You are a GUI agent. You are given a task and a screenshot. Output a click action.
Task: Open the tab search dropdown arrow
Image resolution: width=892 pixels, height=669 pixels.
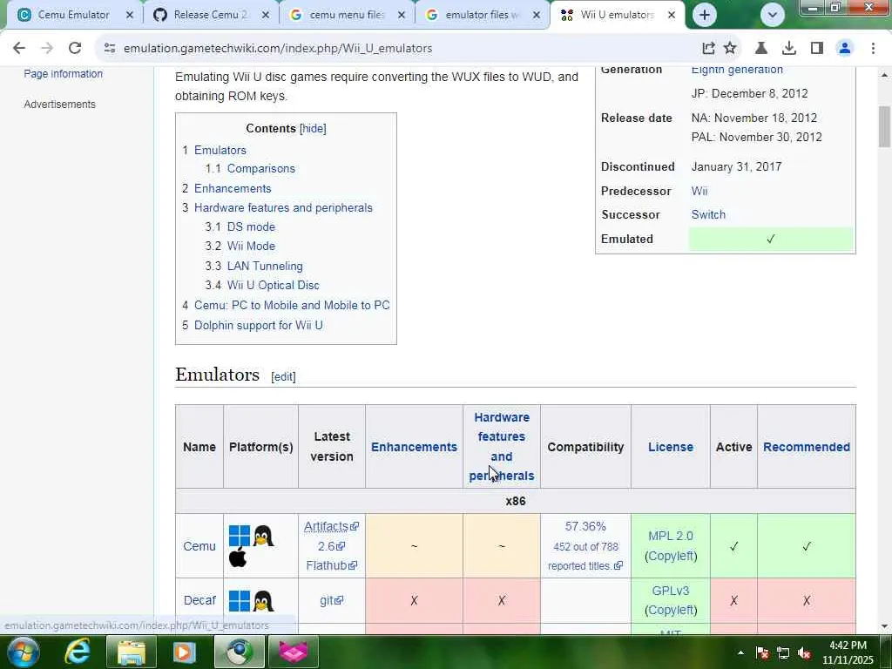pos(772,16)
